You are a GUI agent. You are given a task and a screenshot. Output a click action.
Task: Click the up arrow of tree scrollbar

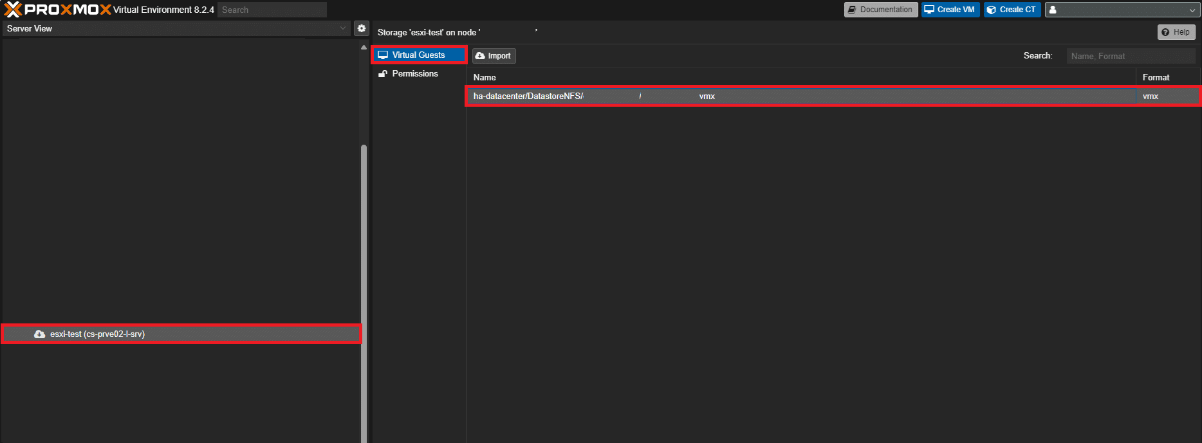364,47
